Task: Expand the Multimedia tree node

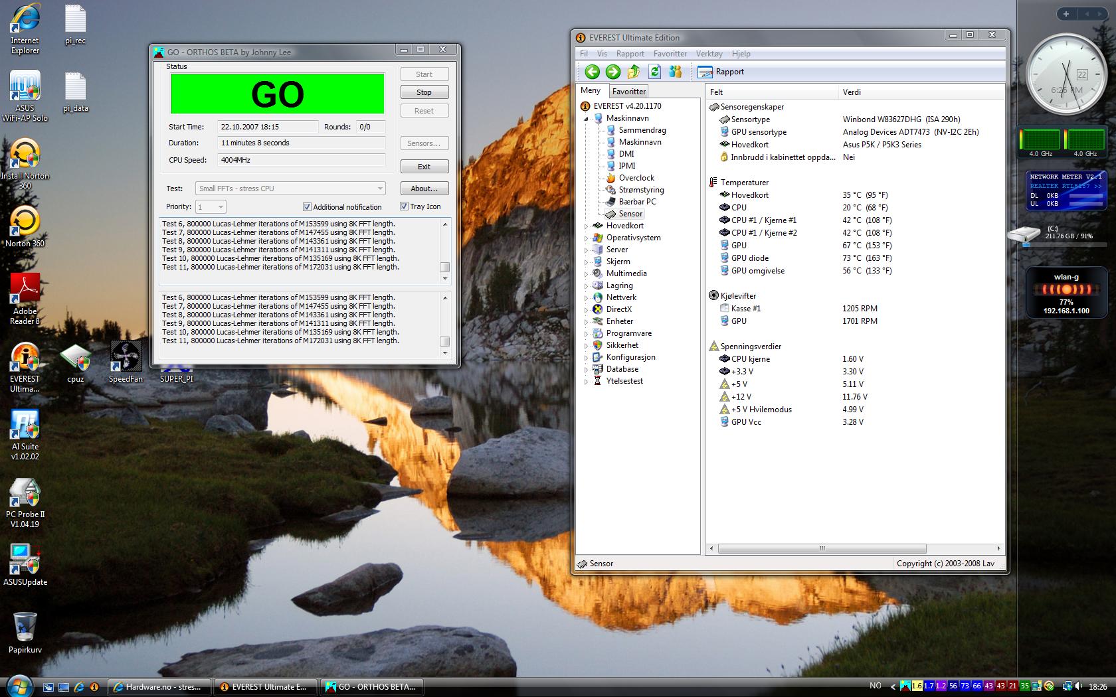Action: click(587, 273)
